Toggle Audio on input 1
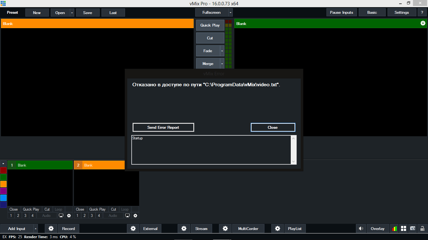 click(46, 216)
